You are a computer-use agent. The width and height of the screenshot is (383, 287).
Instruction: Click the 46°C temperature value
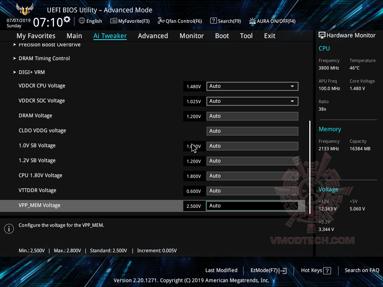coord(355,68)
